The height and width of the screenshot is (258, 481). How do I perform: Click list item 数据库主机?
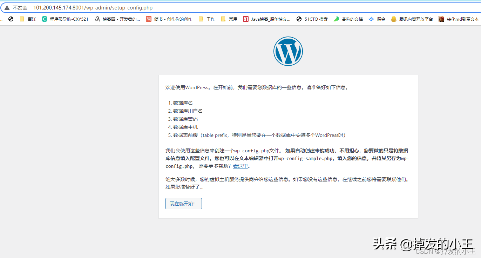click(x=185, y=127)
